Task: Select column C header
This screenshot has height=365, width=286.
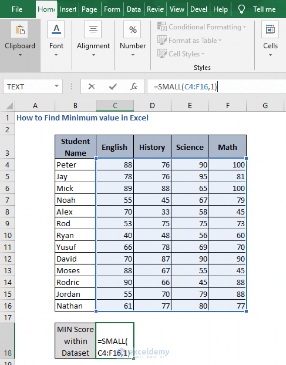Action: coord(115,106)
